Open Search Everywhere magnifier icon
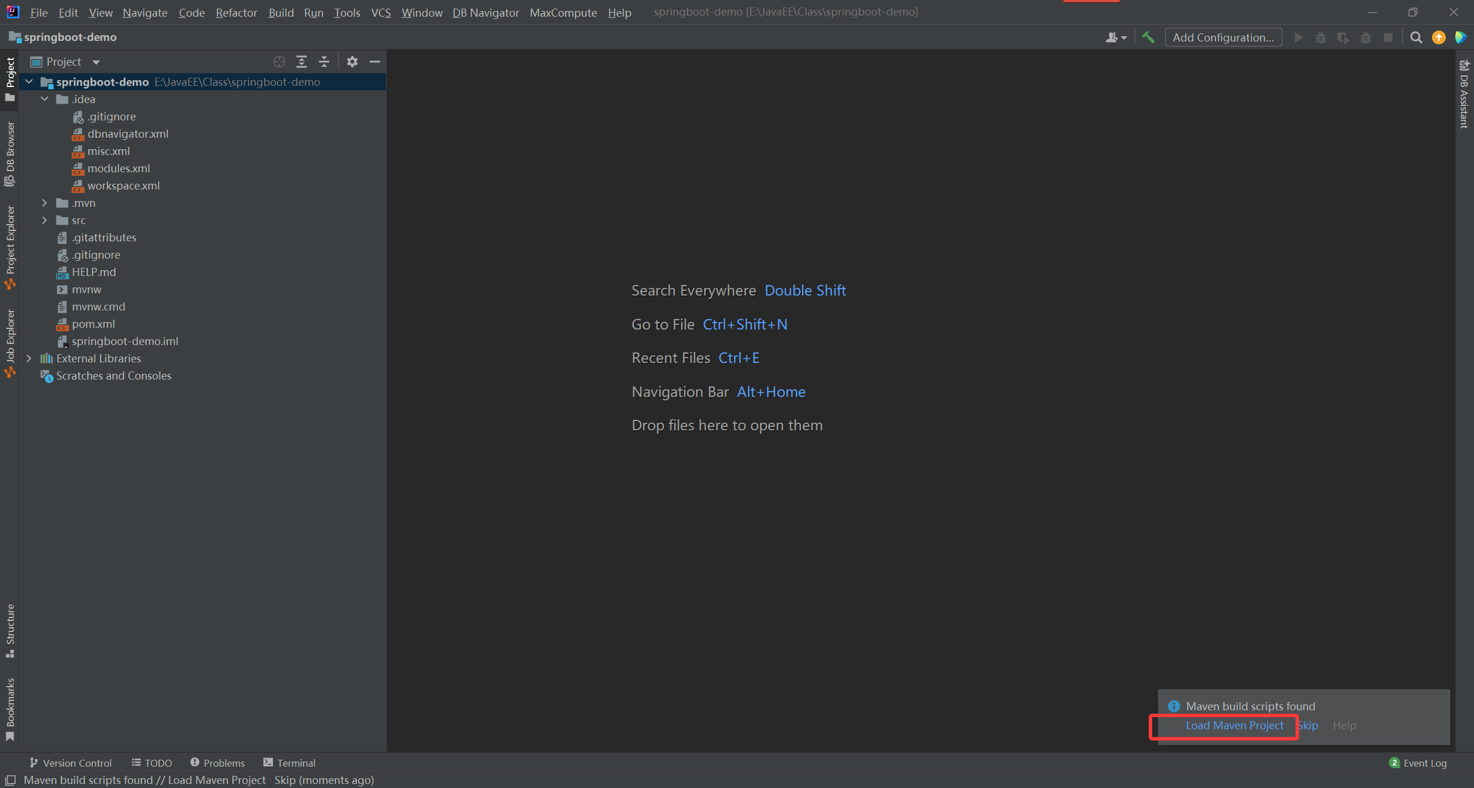 coord(1416,37)
